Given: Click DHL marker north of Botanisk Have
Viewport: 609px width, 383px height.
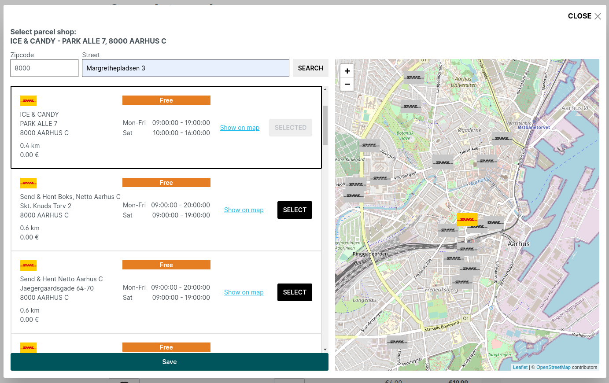Looking at the screenshot, I should coord(411,106).
